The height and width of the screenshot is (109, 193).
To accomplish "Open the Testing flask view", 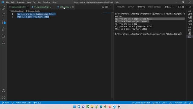I will coord(3,43).
